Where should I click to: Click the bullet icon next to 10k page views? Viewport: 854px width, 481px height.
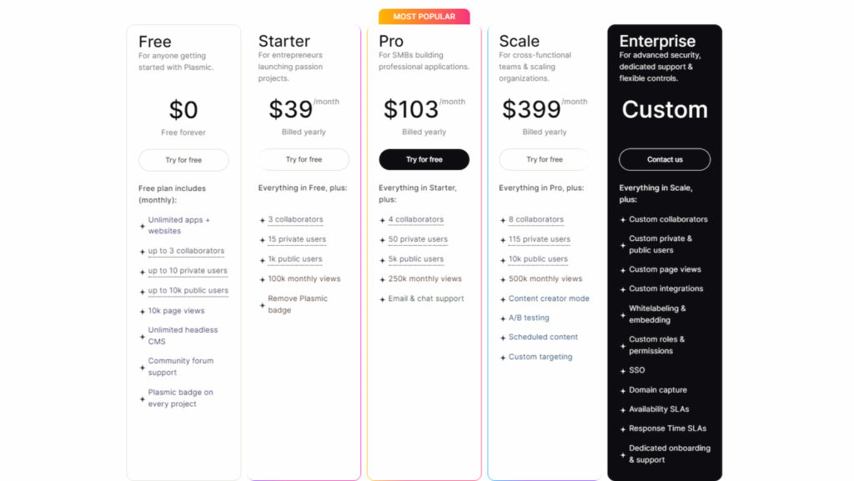[x=142, y=311]
